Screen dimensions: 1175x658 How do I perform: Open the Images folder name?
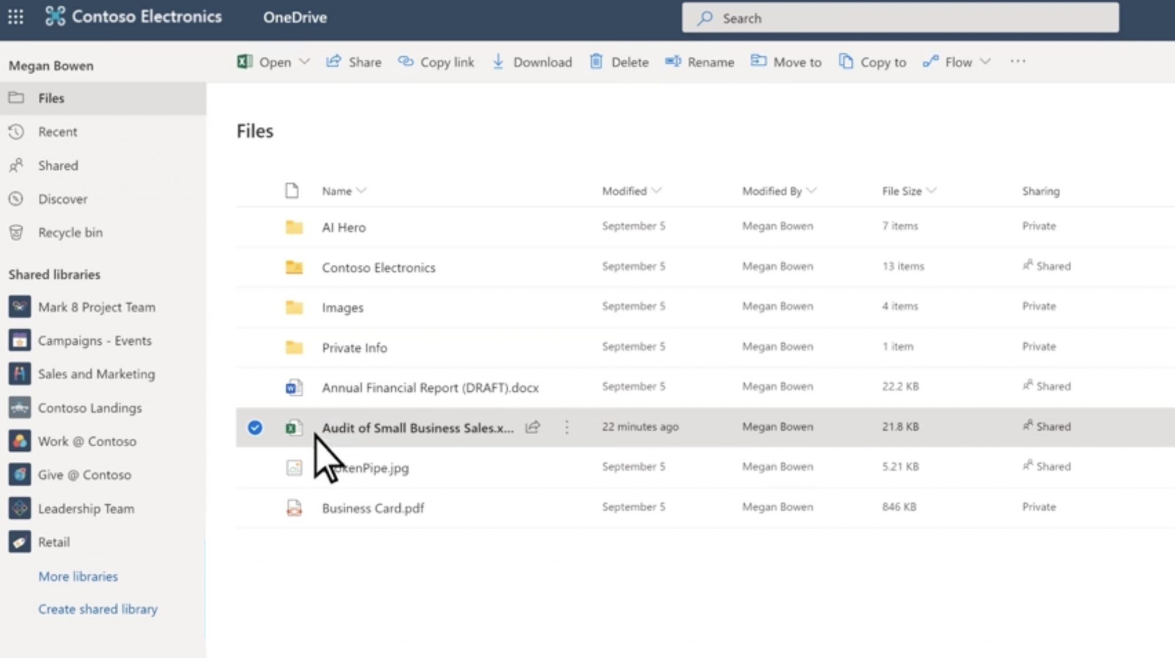pos(343,307)
